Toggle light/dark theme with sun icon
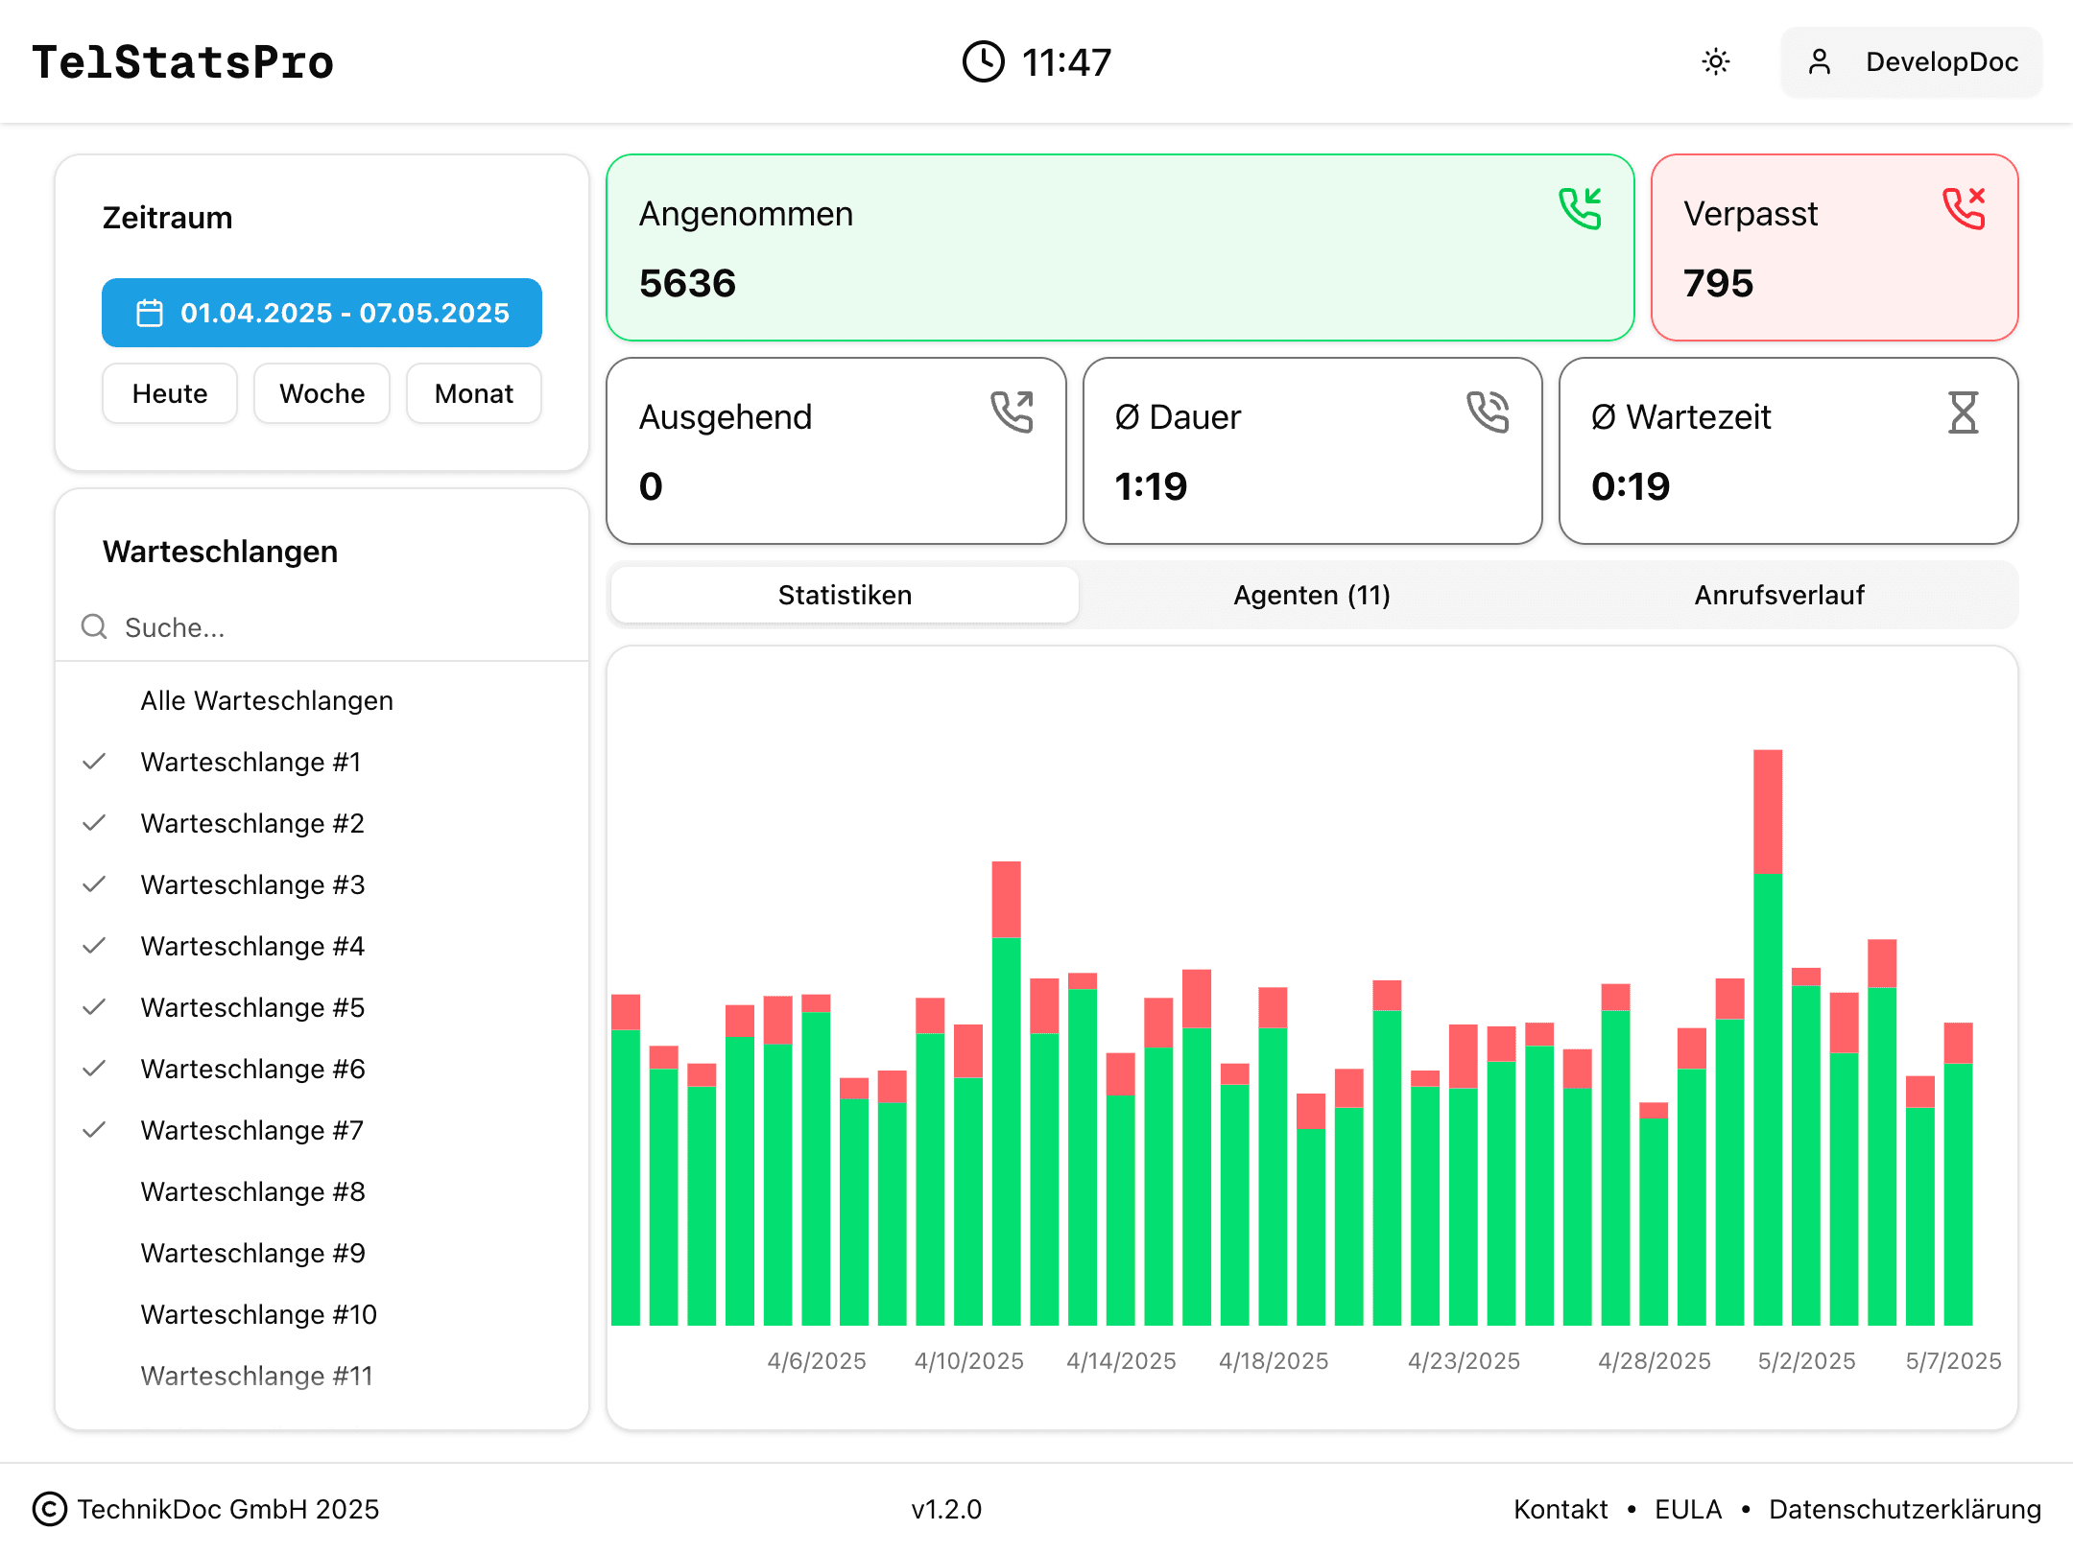This screenshot has width=2073, height=1554. point(1716,61)
